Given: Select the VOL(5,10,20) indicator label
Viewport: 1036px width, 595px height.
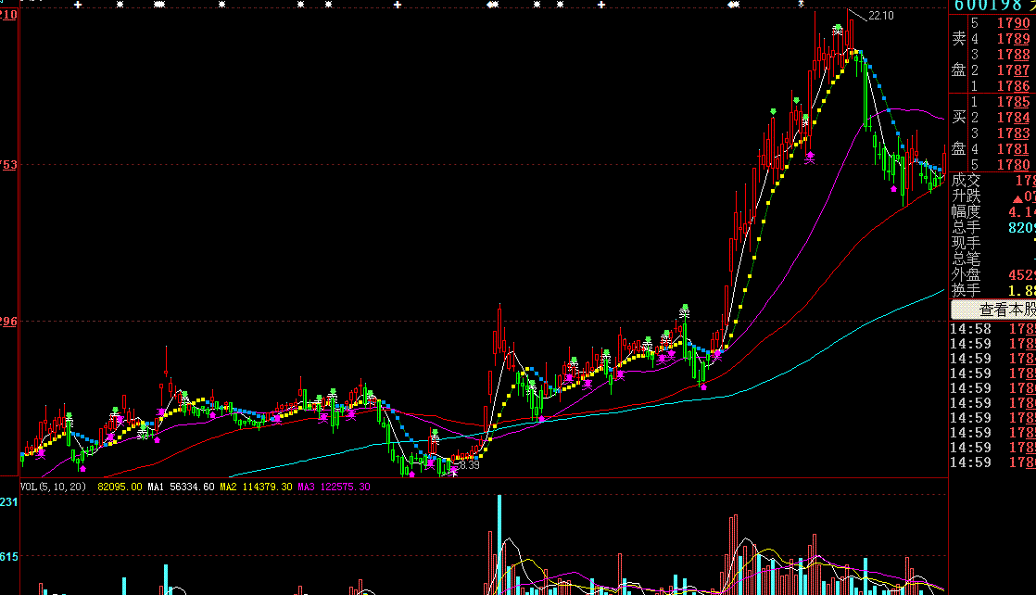Looking at the screenshot, I should click(x=53, y=487).
